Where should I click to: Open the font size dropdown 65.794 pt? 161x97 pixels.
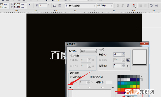[x=105, y=6]
